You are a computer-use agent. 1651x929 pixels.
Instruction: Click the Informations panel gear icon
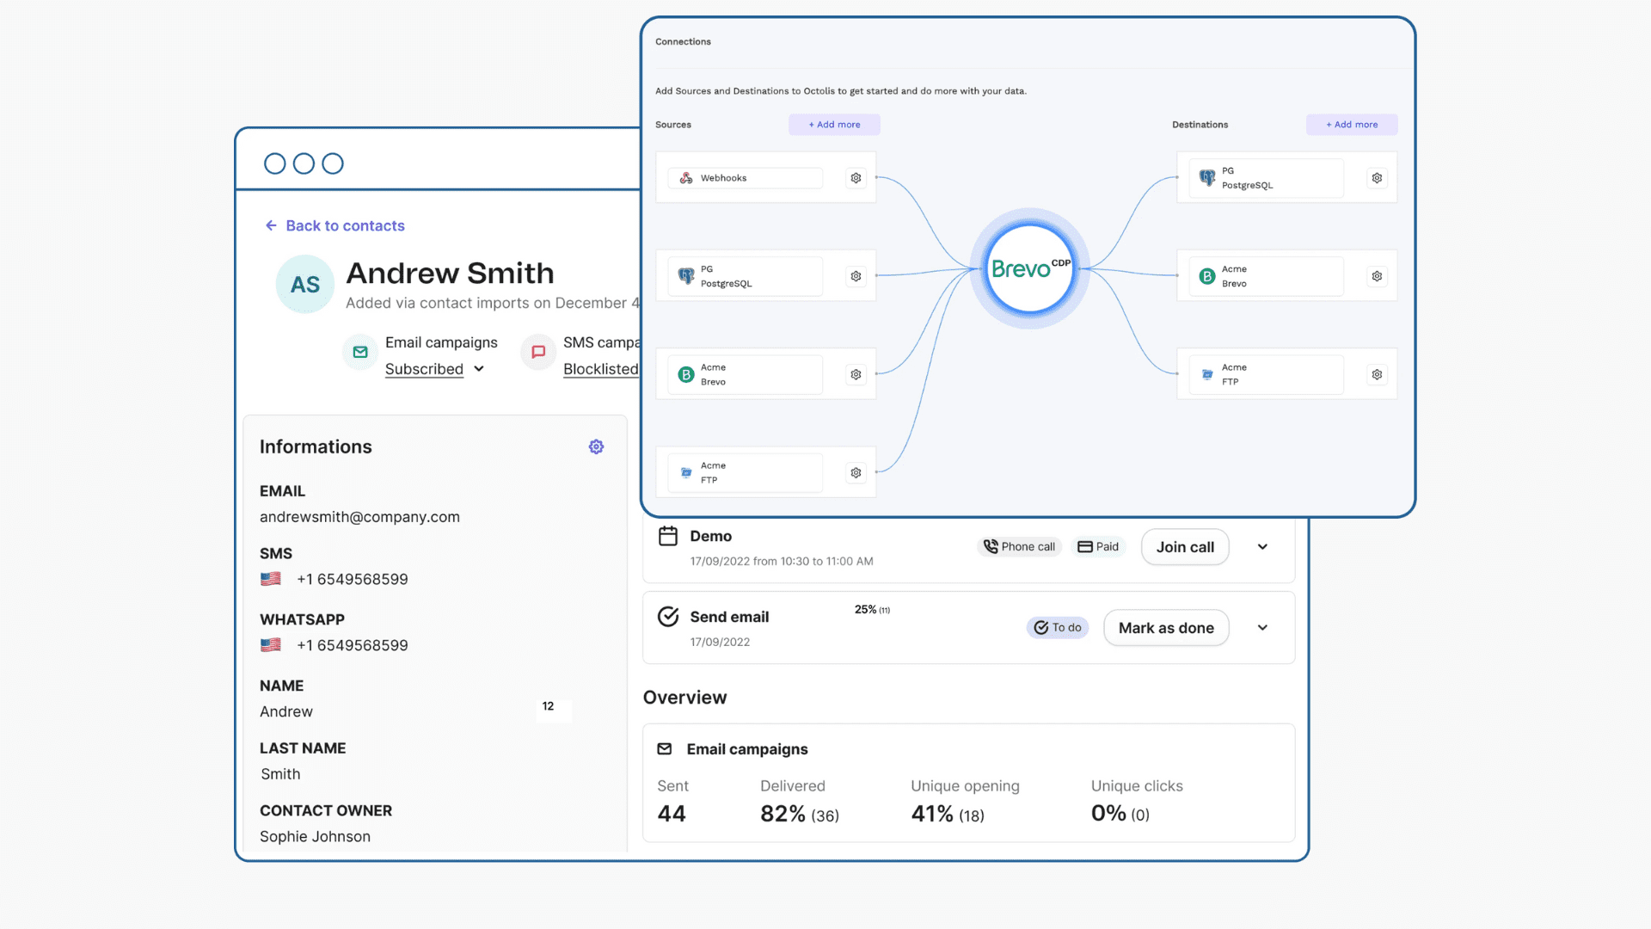(596, 446)
